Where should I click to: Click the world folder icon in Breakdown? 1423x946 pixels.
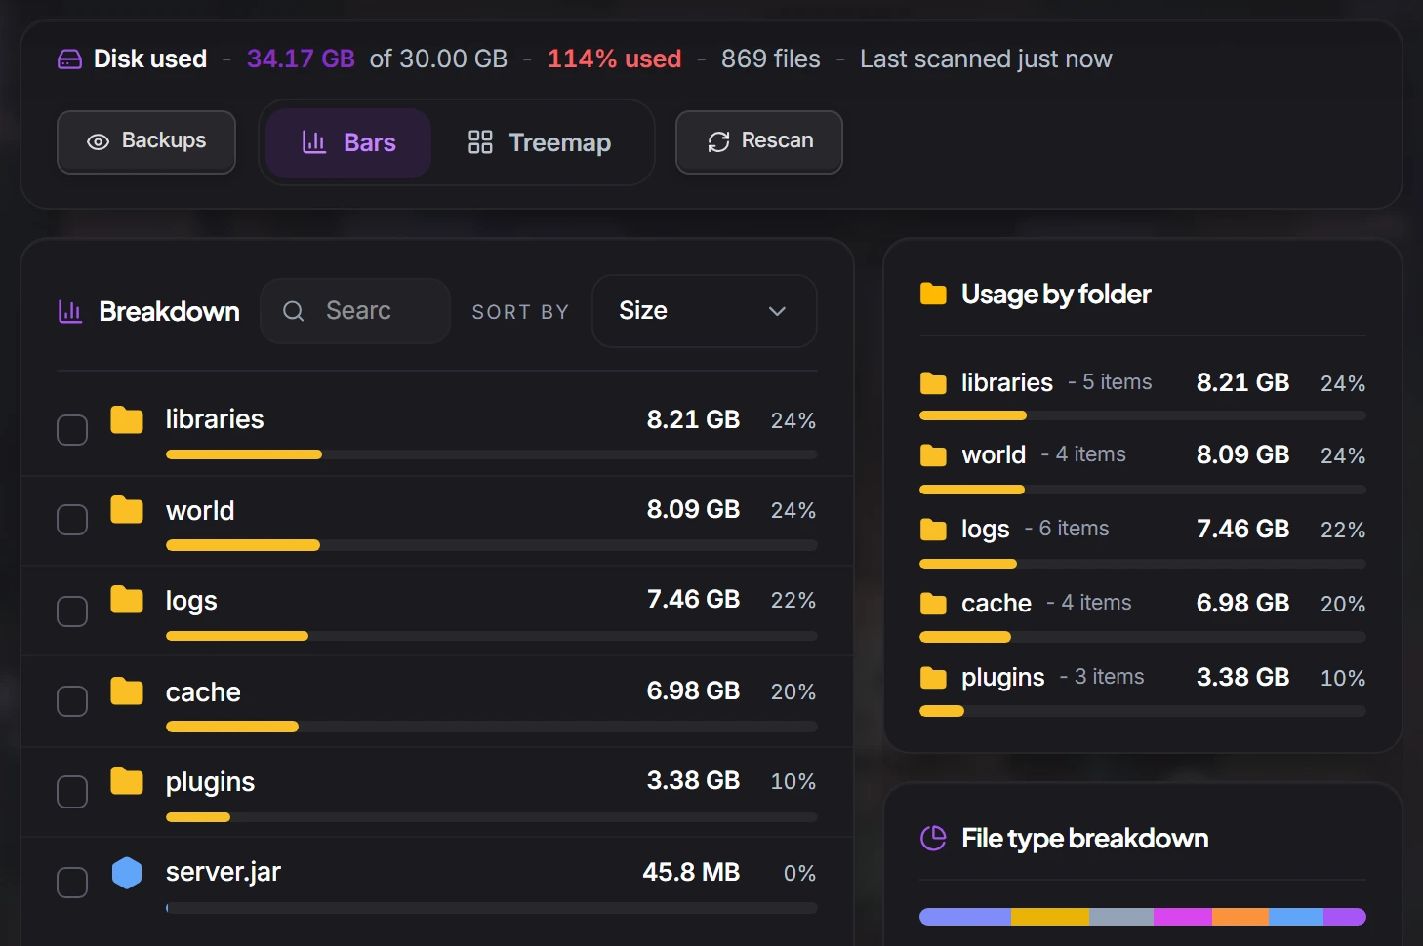point(127,509)
